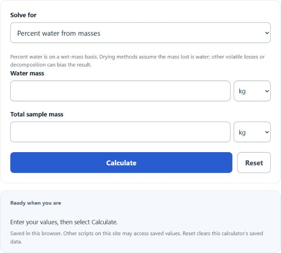Click the Saved in this browser notice
This screenshot has height=253, width=281.
point(136,237)
